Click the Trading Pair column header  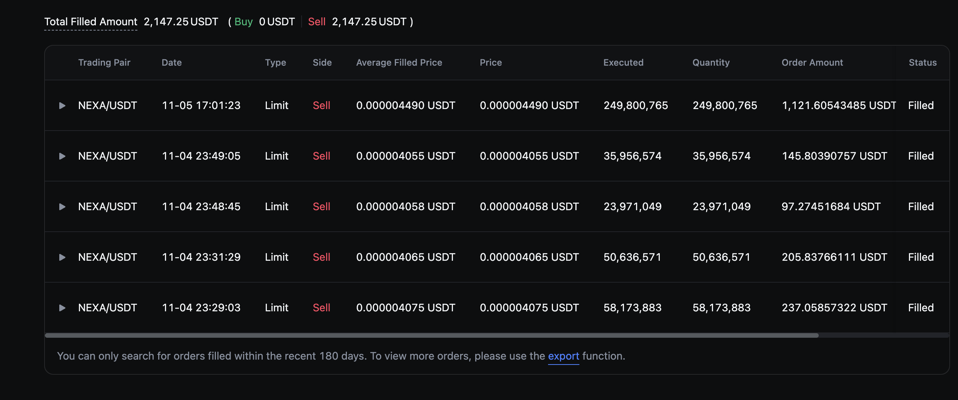pyautogui.click(x=104, y=63)
